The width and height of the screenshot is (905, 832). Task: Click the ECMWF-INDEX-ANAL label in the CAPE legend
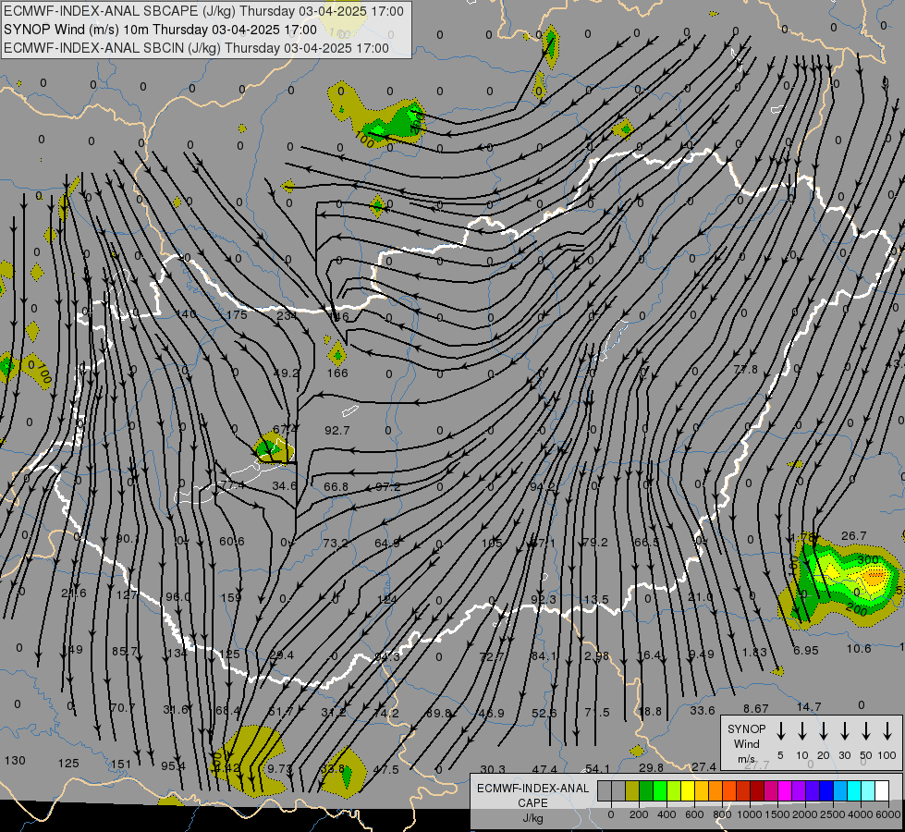coord(532,789)
